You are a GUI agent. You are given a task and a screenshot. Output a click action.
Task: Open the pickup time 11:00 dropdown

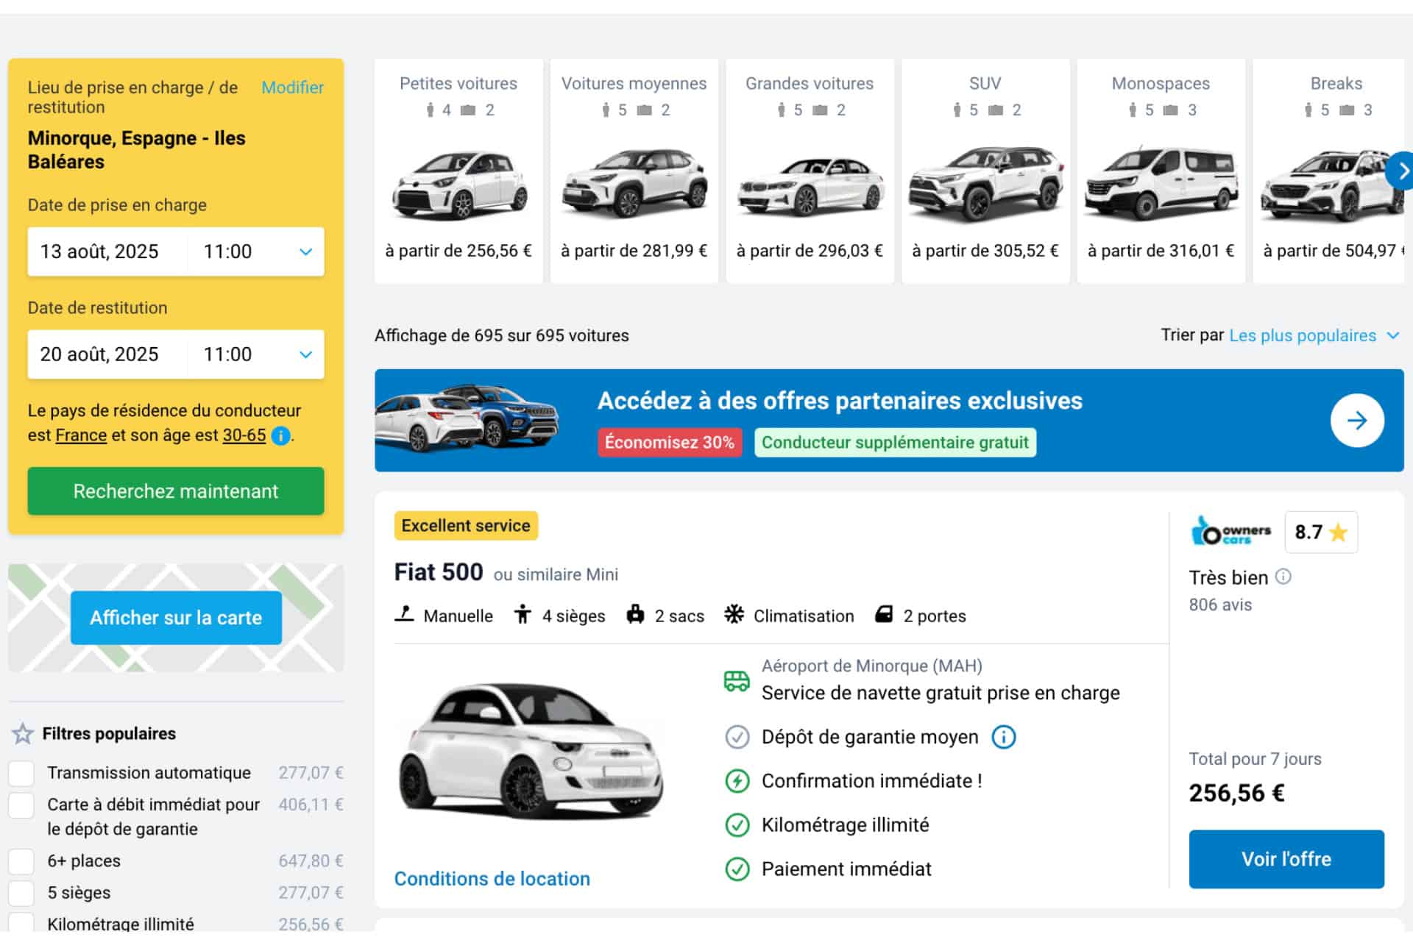tap(256, 252)
